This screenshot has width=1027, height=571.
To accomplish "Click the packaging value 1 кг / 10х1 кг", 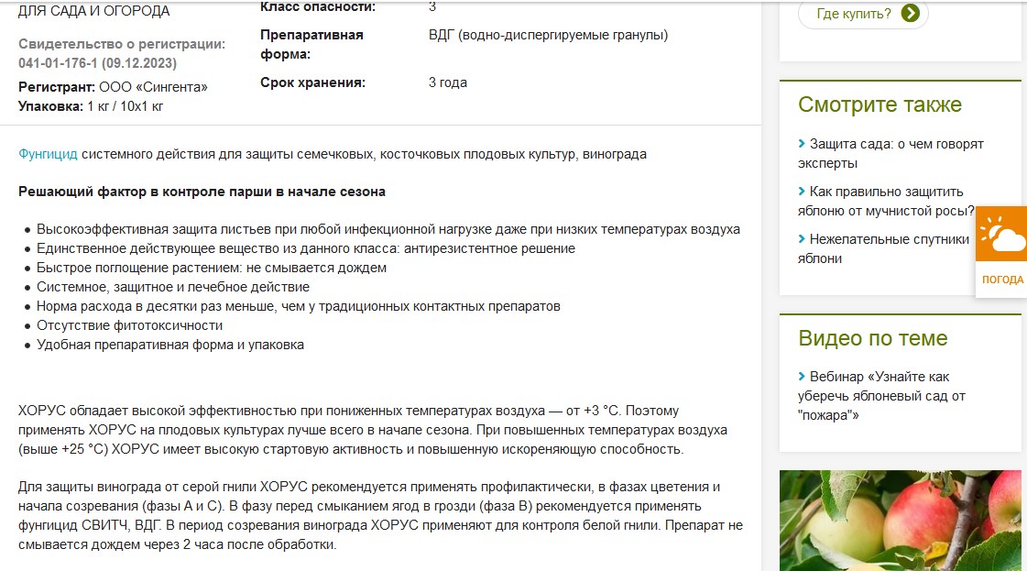I will 126,106.
